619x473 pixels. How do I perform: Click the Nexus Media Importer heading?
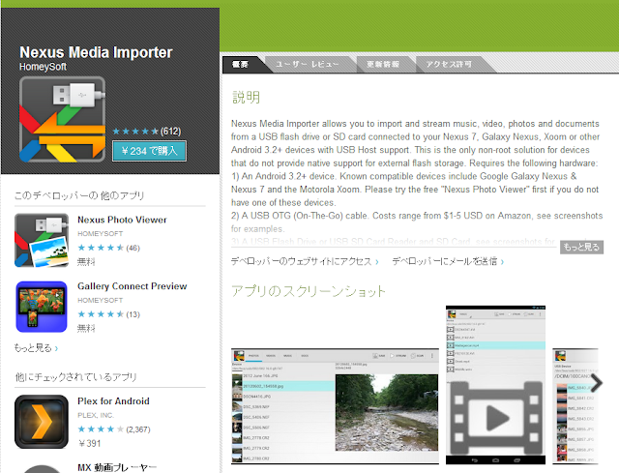[x=96, y=52]
